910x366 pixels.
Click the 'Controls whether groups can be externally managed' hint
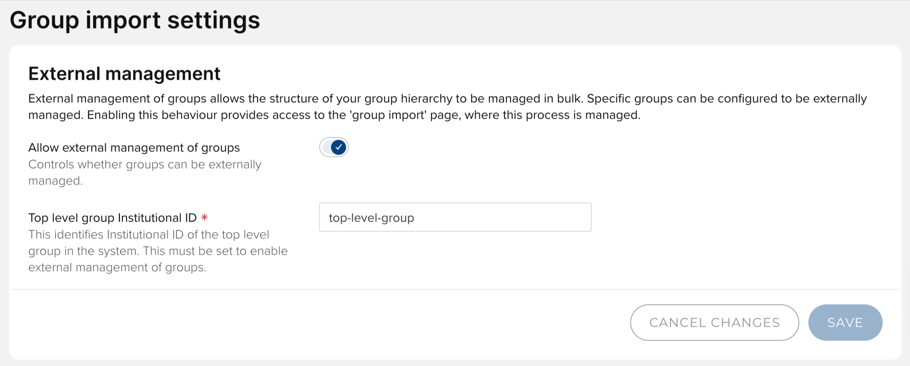click(144, 164)
